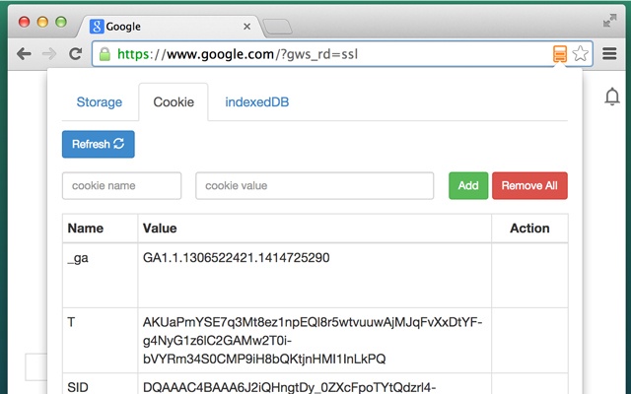Click the green SSL padlock icon
The width and height of the screenshot is (631, 394).
point(105,54)
